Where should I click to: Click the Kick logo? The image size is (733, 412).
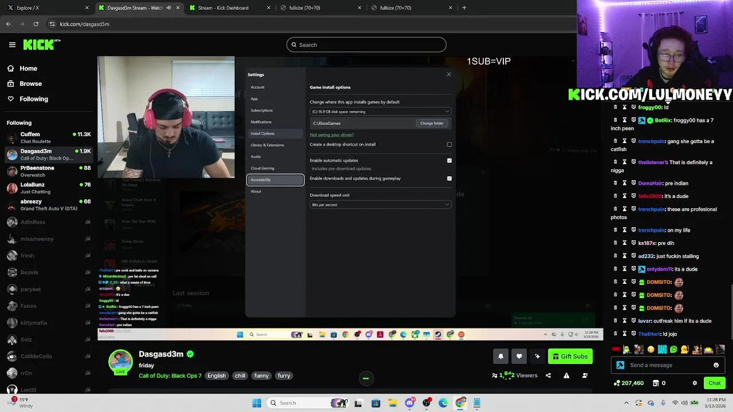[41, 45]
